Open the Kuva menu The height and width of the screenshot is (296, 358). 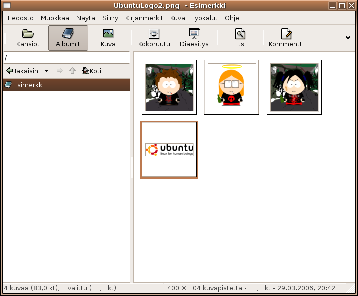(178, 18)
